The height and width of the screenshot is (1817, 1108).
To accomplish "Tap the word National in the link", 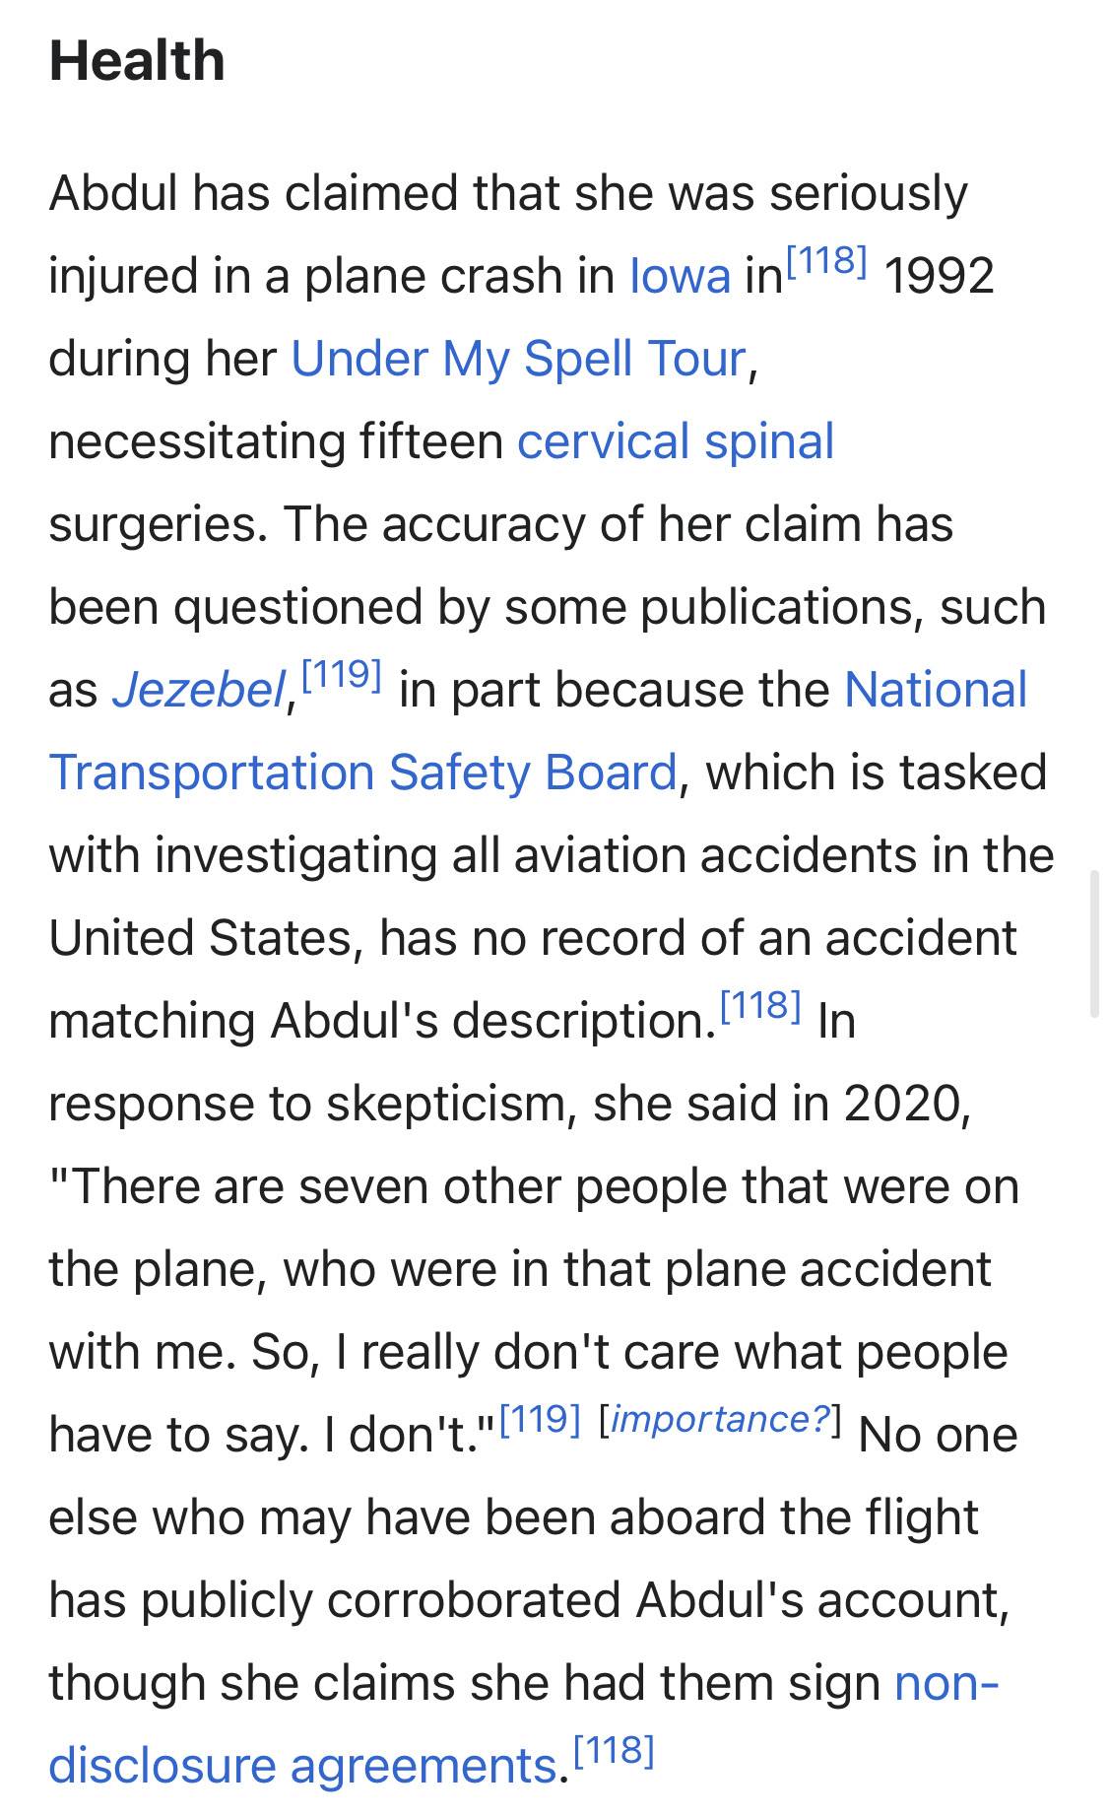I will pos(936,690).
